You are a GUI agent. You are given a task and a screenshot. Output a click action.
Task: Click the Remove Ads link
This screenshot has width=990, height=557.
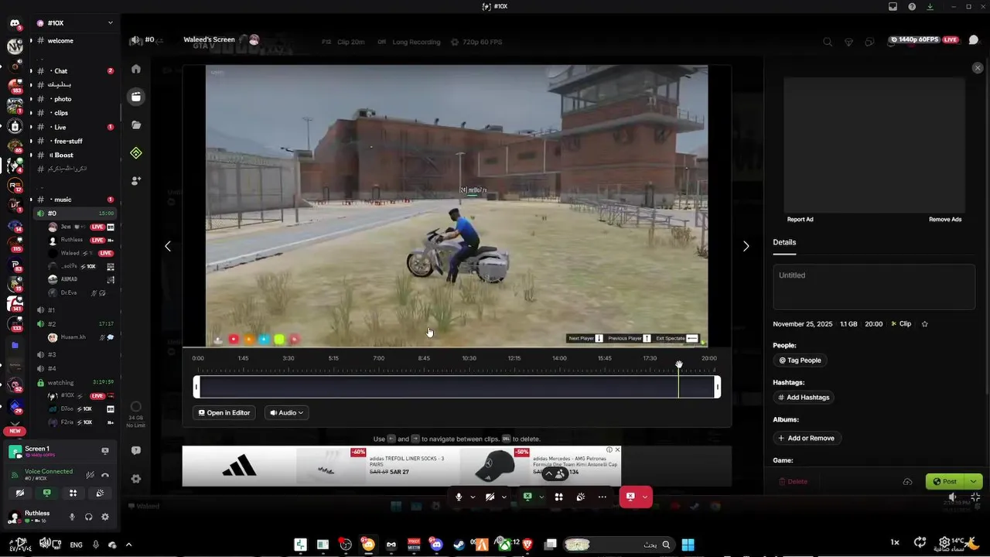pos(945,219)
